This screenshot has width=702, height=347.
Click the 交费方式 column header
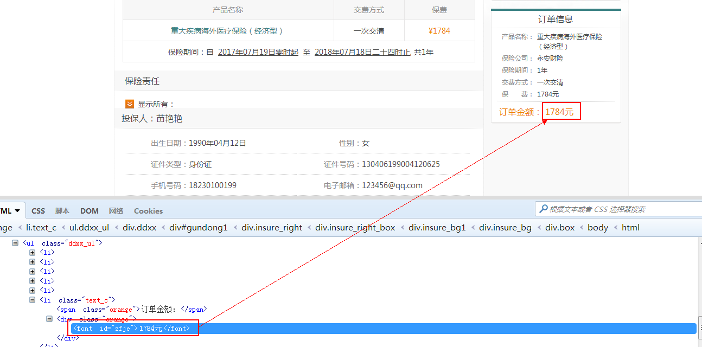[369, 10]
